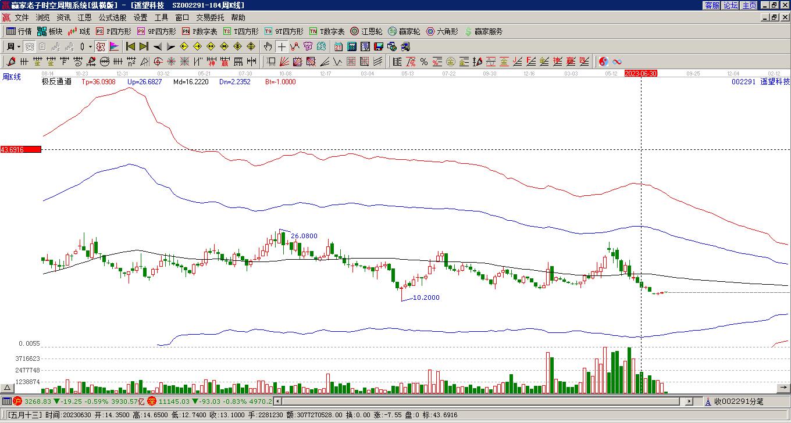Click the 客服 customer service button
Image resolution: width=791 pixels, height=423 pixels.
coord(712,5)
